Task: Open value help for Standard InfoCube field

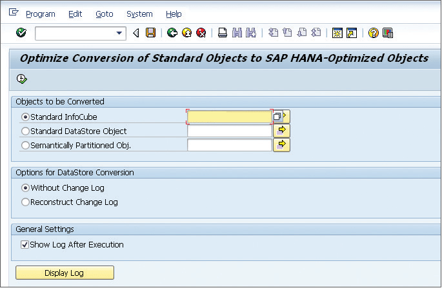Action: [x=277, y=117]
